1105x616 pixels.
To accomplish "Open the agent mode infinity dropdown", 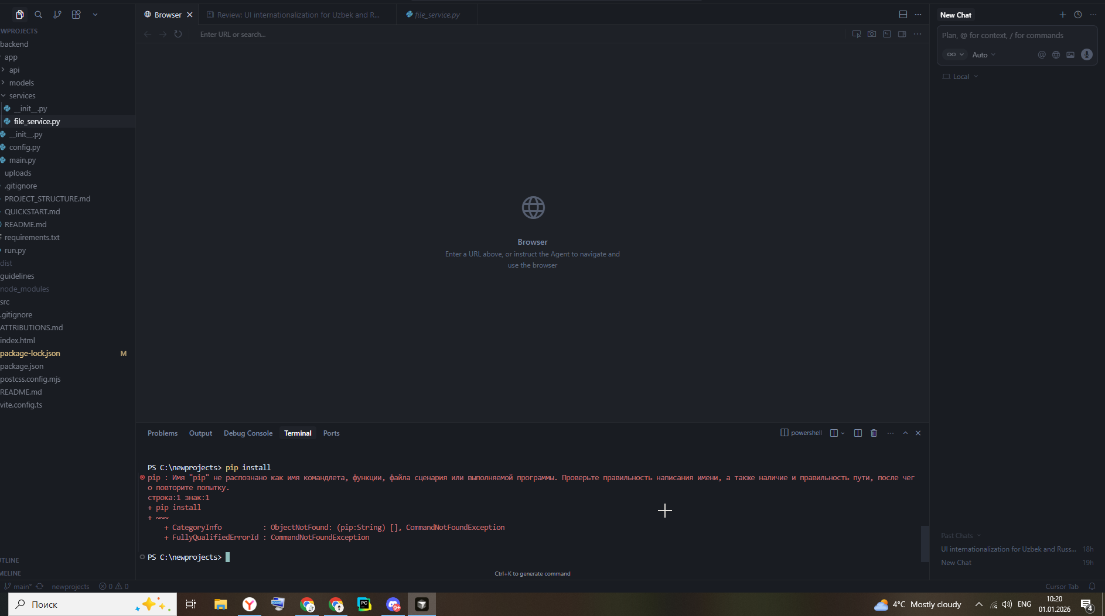I will (955, 54).
